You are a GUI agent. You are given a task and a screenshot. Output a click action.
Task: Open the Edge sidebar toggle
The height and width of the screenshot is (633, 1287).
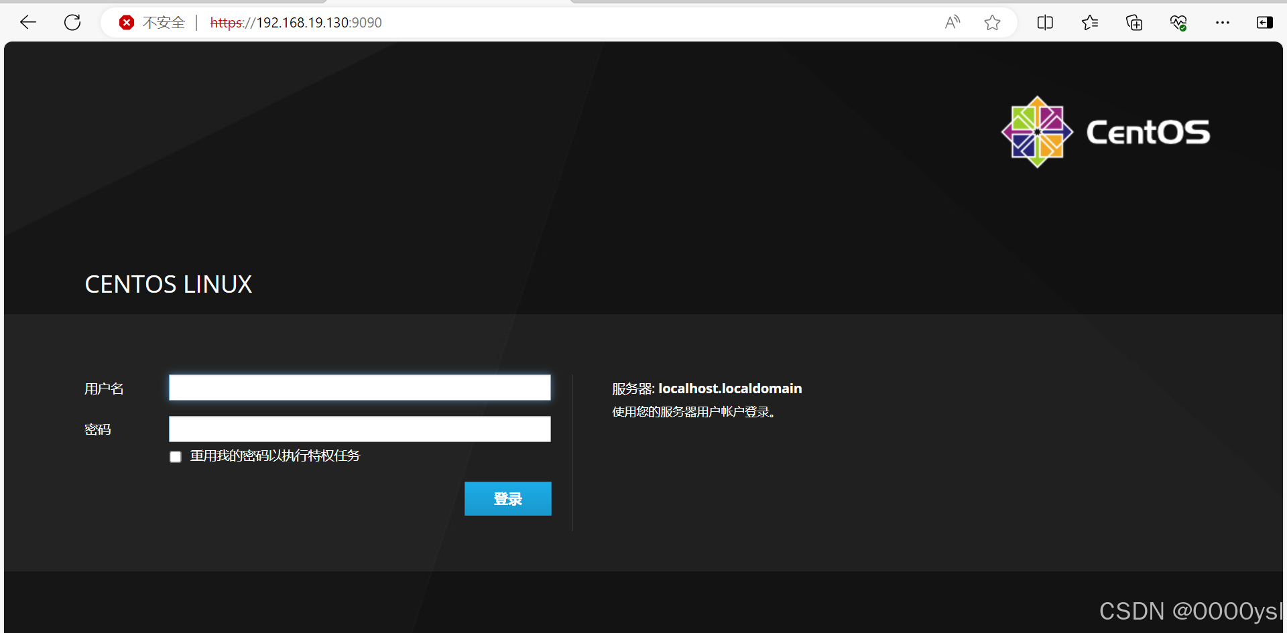1264,22
